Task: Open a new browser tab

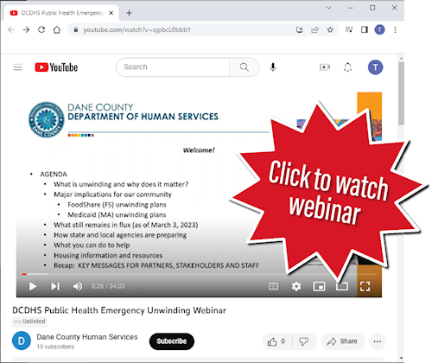Action: tap(129, 13)
